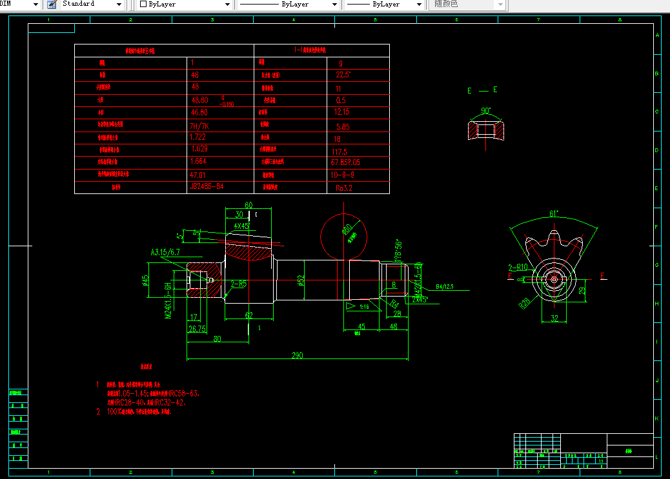The image size is (670, 479).
Task: Select the R28 radius dimension
Action: pos(524,303)
